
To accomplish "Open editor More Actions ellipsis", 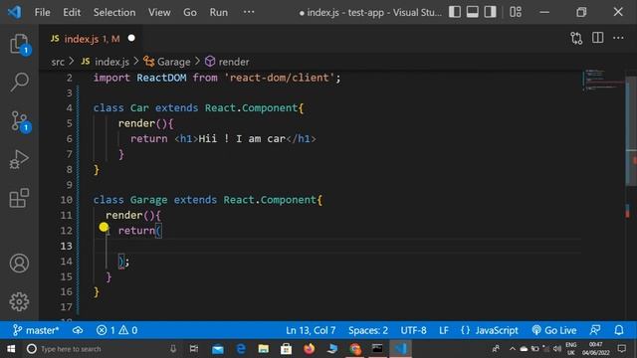I will (618, 38).
